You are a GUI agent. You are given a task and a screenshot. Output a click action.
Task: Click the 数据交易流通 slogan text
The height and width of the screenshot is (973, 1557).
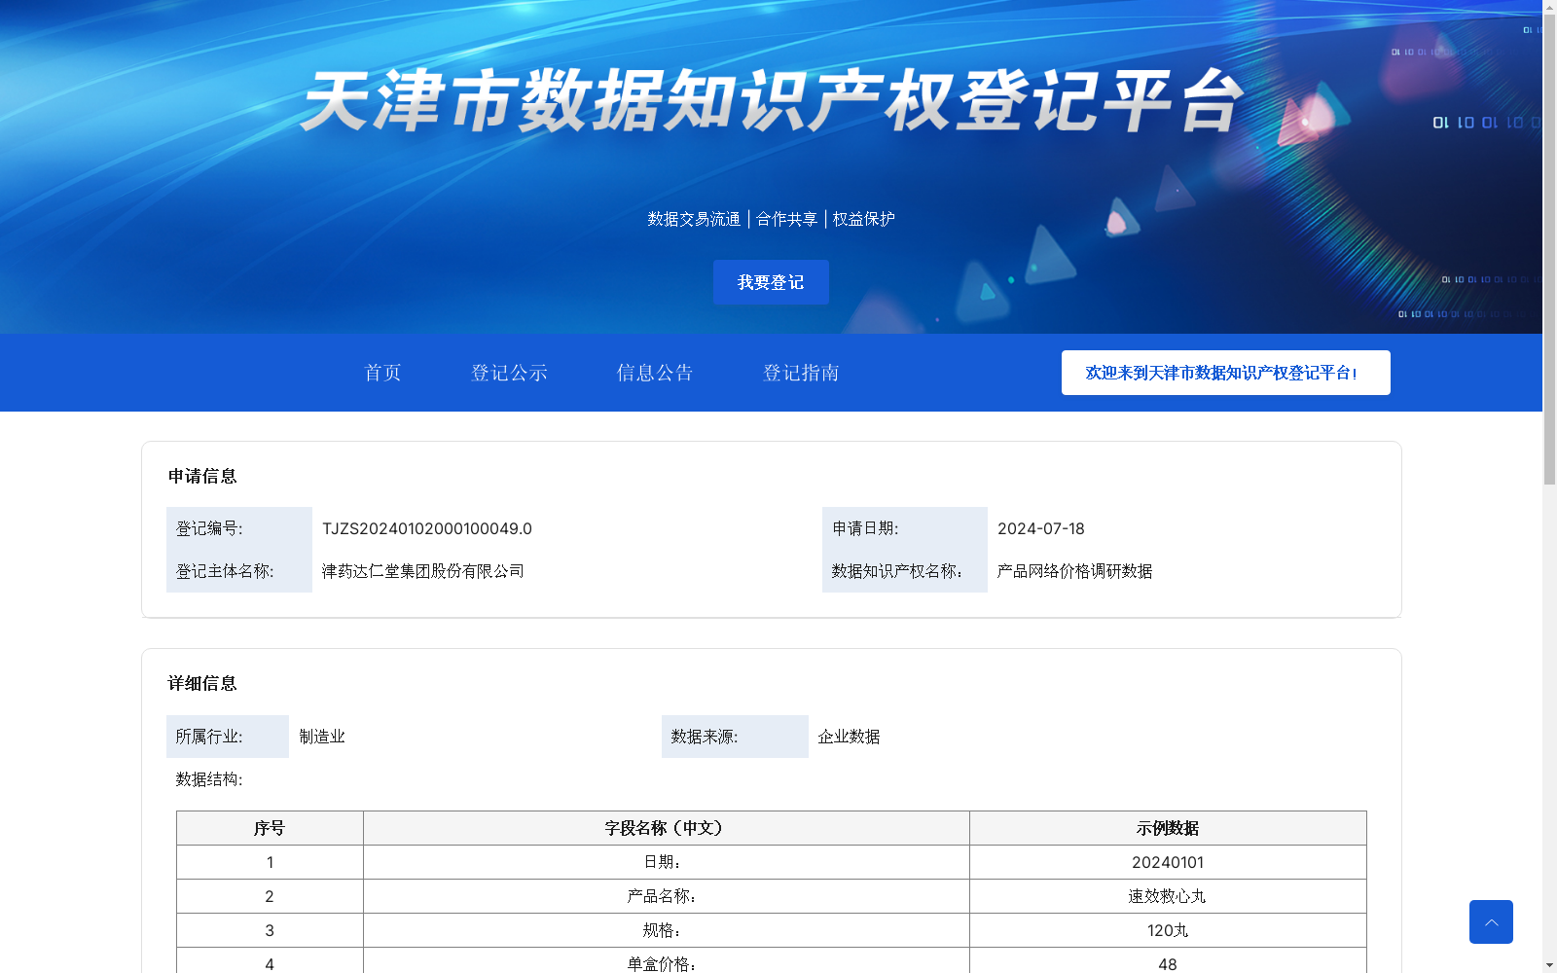[x=694, y=219]
